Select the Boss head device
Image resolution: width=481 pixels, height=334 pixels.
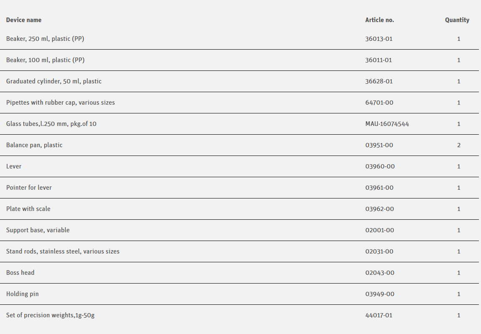tap(20, 273)
